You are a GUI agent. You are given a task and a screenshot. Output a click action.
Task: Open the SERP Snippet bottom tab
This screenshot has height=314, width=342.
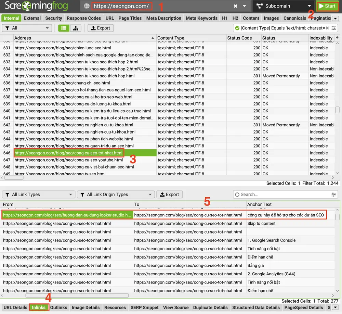(x=144, y=307)
